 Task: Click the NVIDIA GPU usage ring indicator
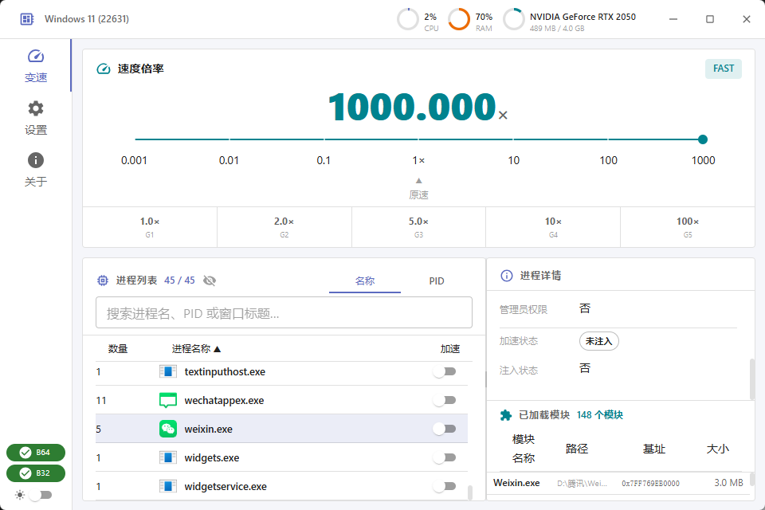click(x=514, y=19)
